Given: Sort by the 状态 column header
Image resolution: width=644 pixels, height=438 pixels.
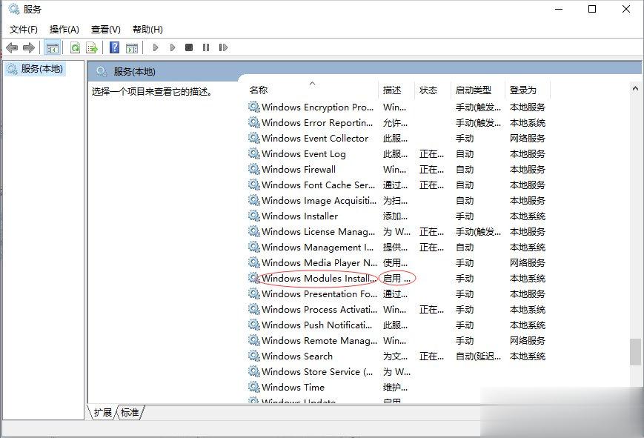Looking at the screenshot, I should coord(432,90).
